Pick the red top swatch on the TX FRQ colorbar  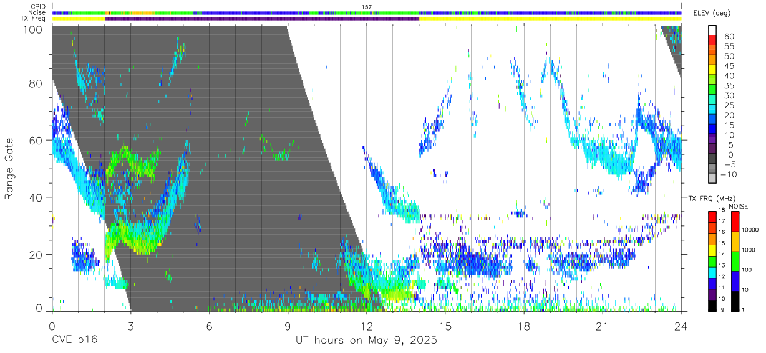click(712, 216)
